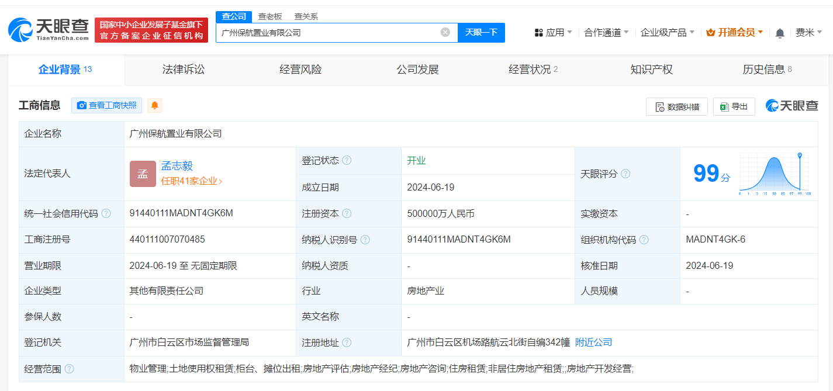Switch to the 知识产权 tab
The width and height of the screenshot is (833, 391).
click(x=651, y=70)
